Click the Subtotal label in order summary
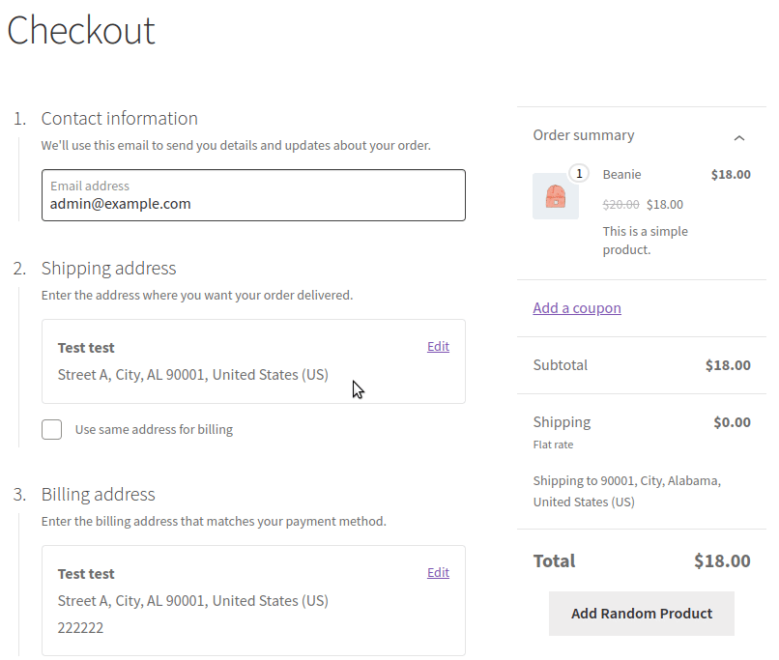The image size is (779, 660). [x=561, y=365]
